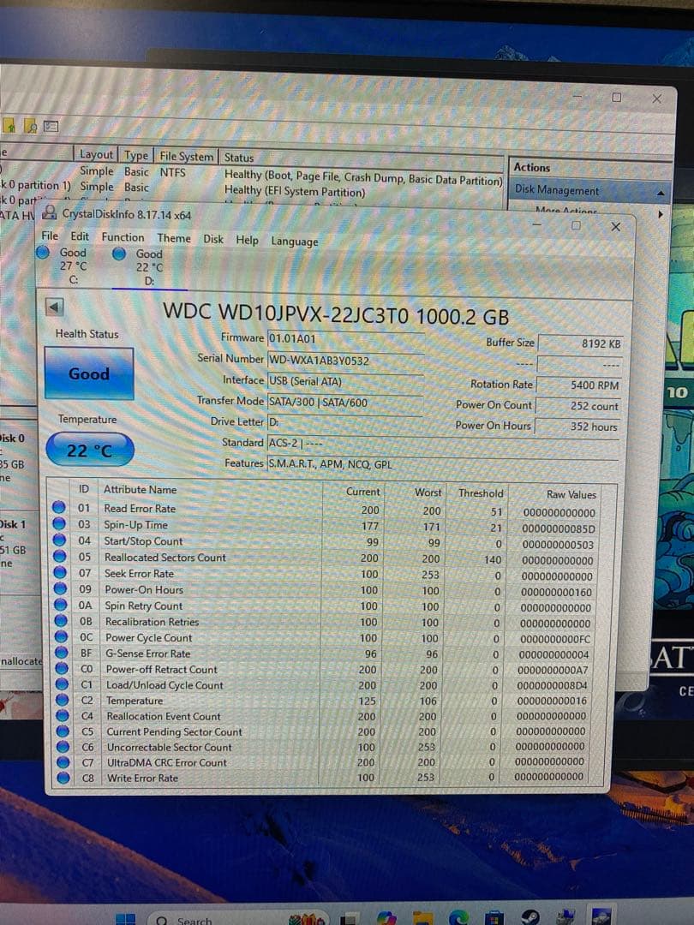The width and height of the screenshot is (694, 925).
Task: Click the status circle for Power-off Retract Count
Action: click(x=62, y=668)
